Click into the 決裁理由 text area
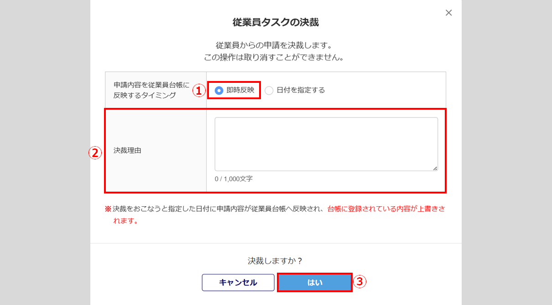552x305 pixels. point(326,144)
